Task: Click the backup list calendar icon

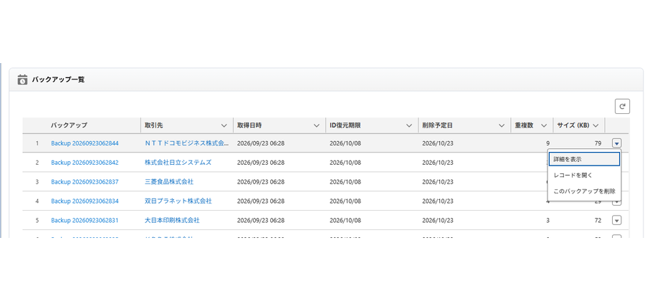Action: tap(23, 80)
